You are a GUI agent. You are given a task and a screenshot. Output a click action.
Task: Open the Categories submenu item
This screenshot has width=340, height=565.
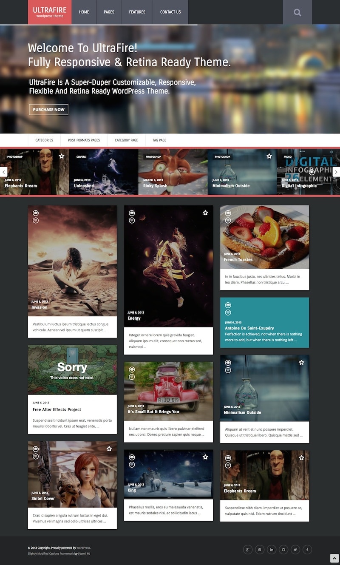44,140
